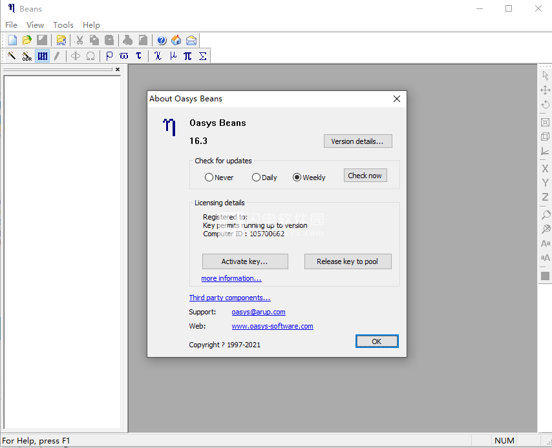The image size is (552, 448).
Task: Open the more information link
Action: coord(231,278)
